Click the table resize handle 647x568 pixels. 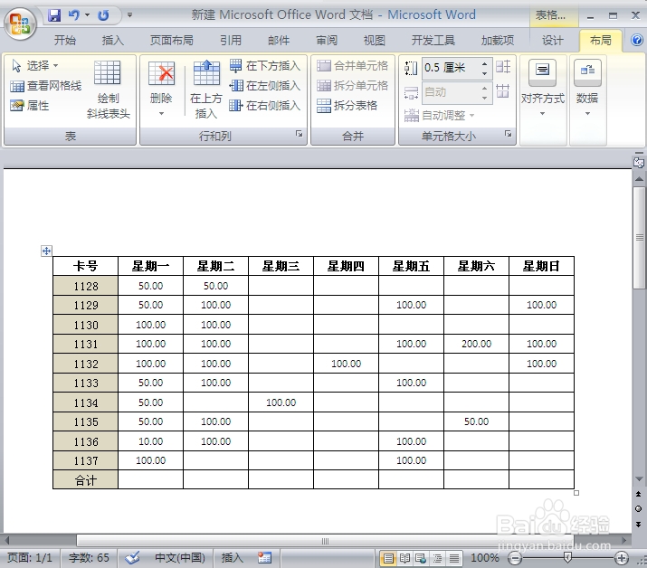pyautogui.click(x=576, y=493)
